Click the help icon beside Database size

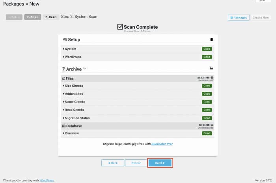(212, 125)
